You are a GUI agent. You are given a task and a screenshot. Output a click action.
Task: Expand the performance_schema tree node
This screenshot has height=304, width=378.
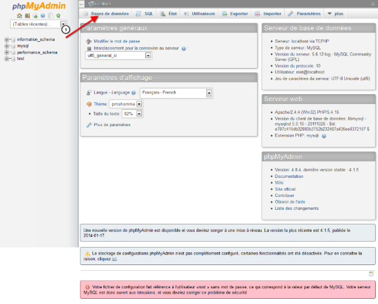click(x=7, y=52)
